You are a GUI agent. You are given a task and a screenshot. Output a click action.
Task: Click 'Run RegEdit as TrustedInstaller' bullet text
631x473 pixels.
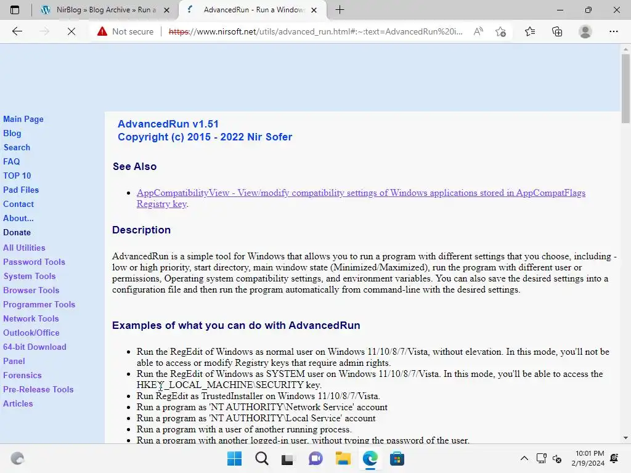tap(258, 396)
